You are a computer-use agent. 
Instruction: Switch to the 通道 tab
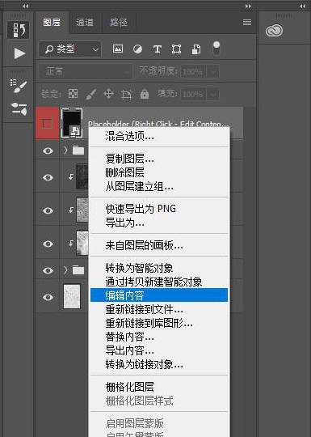tap(85, 23)
